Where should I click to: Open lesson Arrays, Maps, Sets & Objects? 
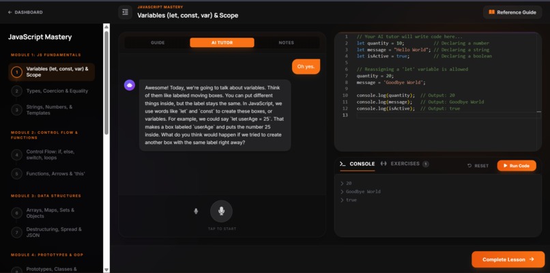[52, 213]
